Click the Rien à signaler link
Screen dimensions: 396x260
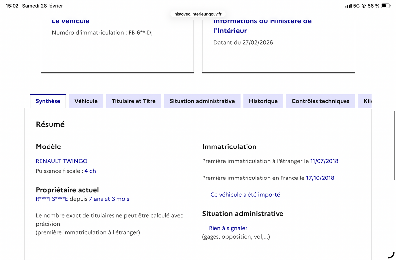point(228,228)
